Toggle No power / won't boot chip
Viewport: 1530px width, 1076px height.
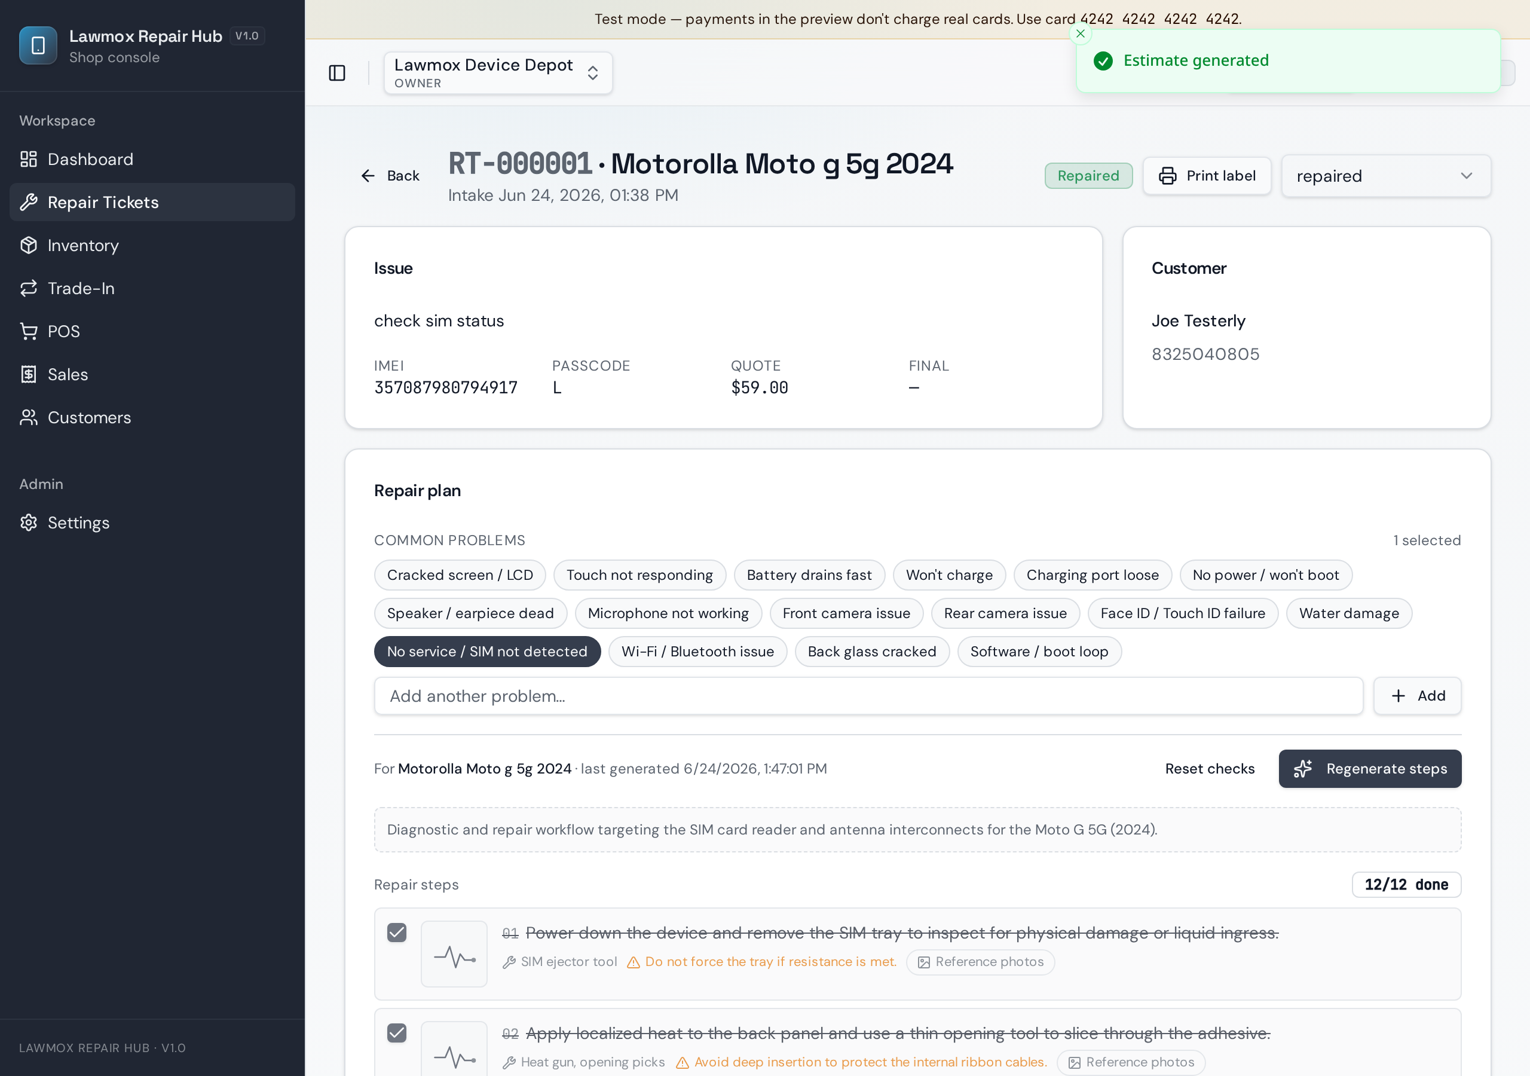pyautogui.click(x=1265, y=575)
